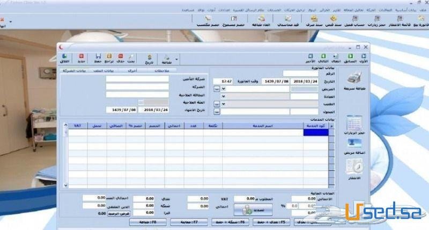Viewport: 429px width, 230px height.
Task: Click the حذف (Delete) toolbar icon
Action: coord(120,58)
